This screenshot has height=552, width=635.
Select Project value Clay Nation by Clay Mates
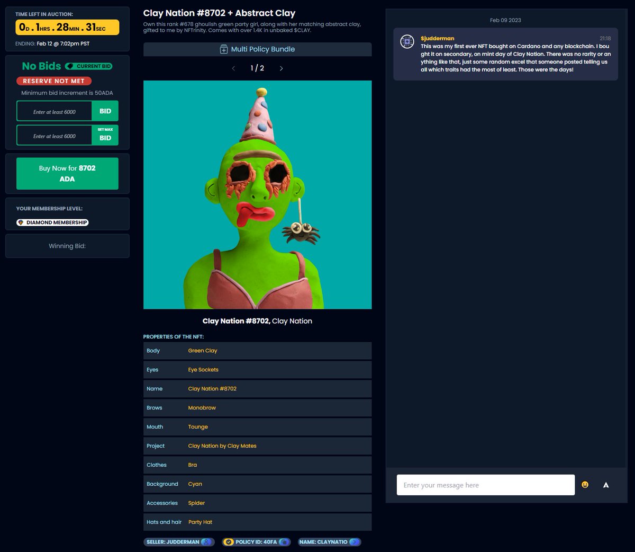pyautogui.click(x=222, y=446)
